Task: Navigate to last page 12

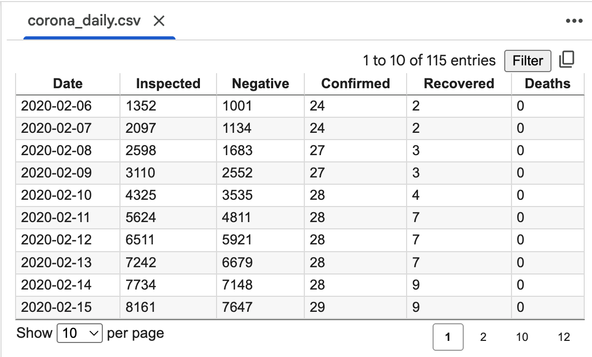Action: click(x=563, y=337)
